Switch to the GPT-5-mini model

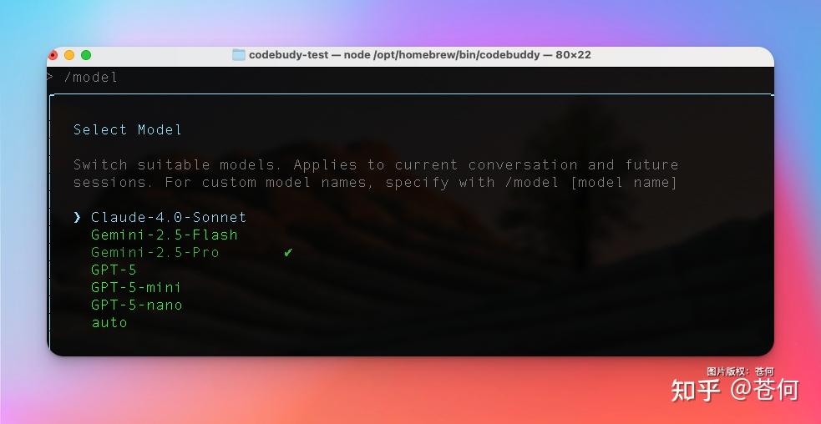(136, 287)
